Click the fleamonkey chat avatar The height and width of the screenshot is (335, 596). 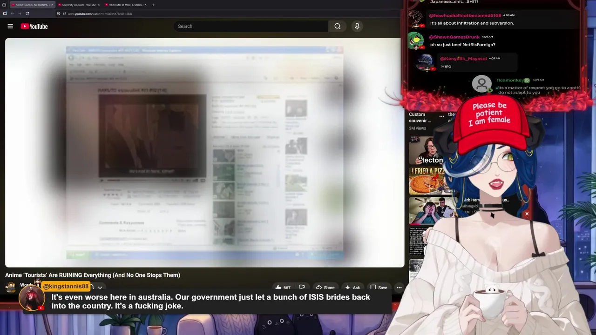pos(482,84)
